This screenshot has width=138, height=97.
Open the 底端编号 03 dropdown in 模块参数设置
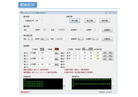click(80, 39)
